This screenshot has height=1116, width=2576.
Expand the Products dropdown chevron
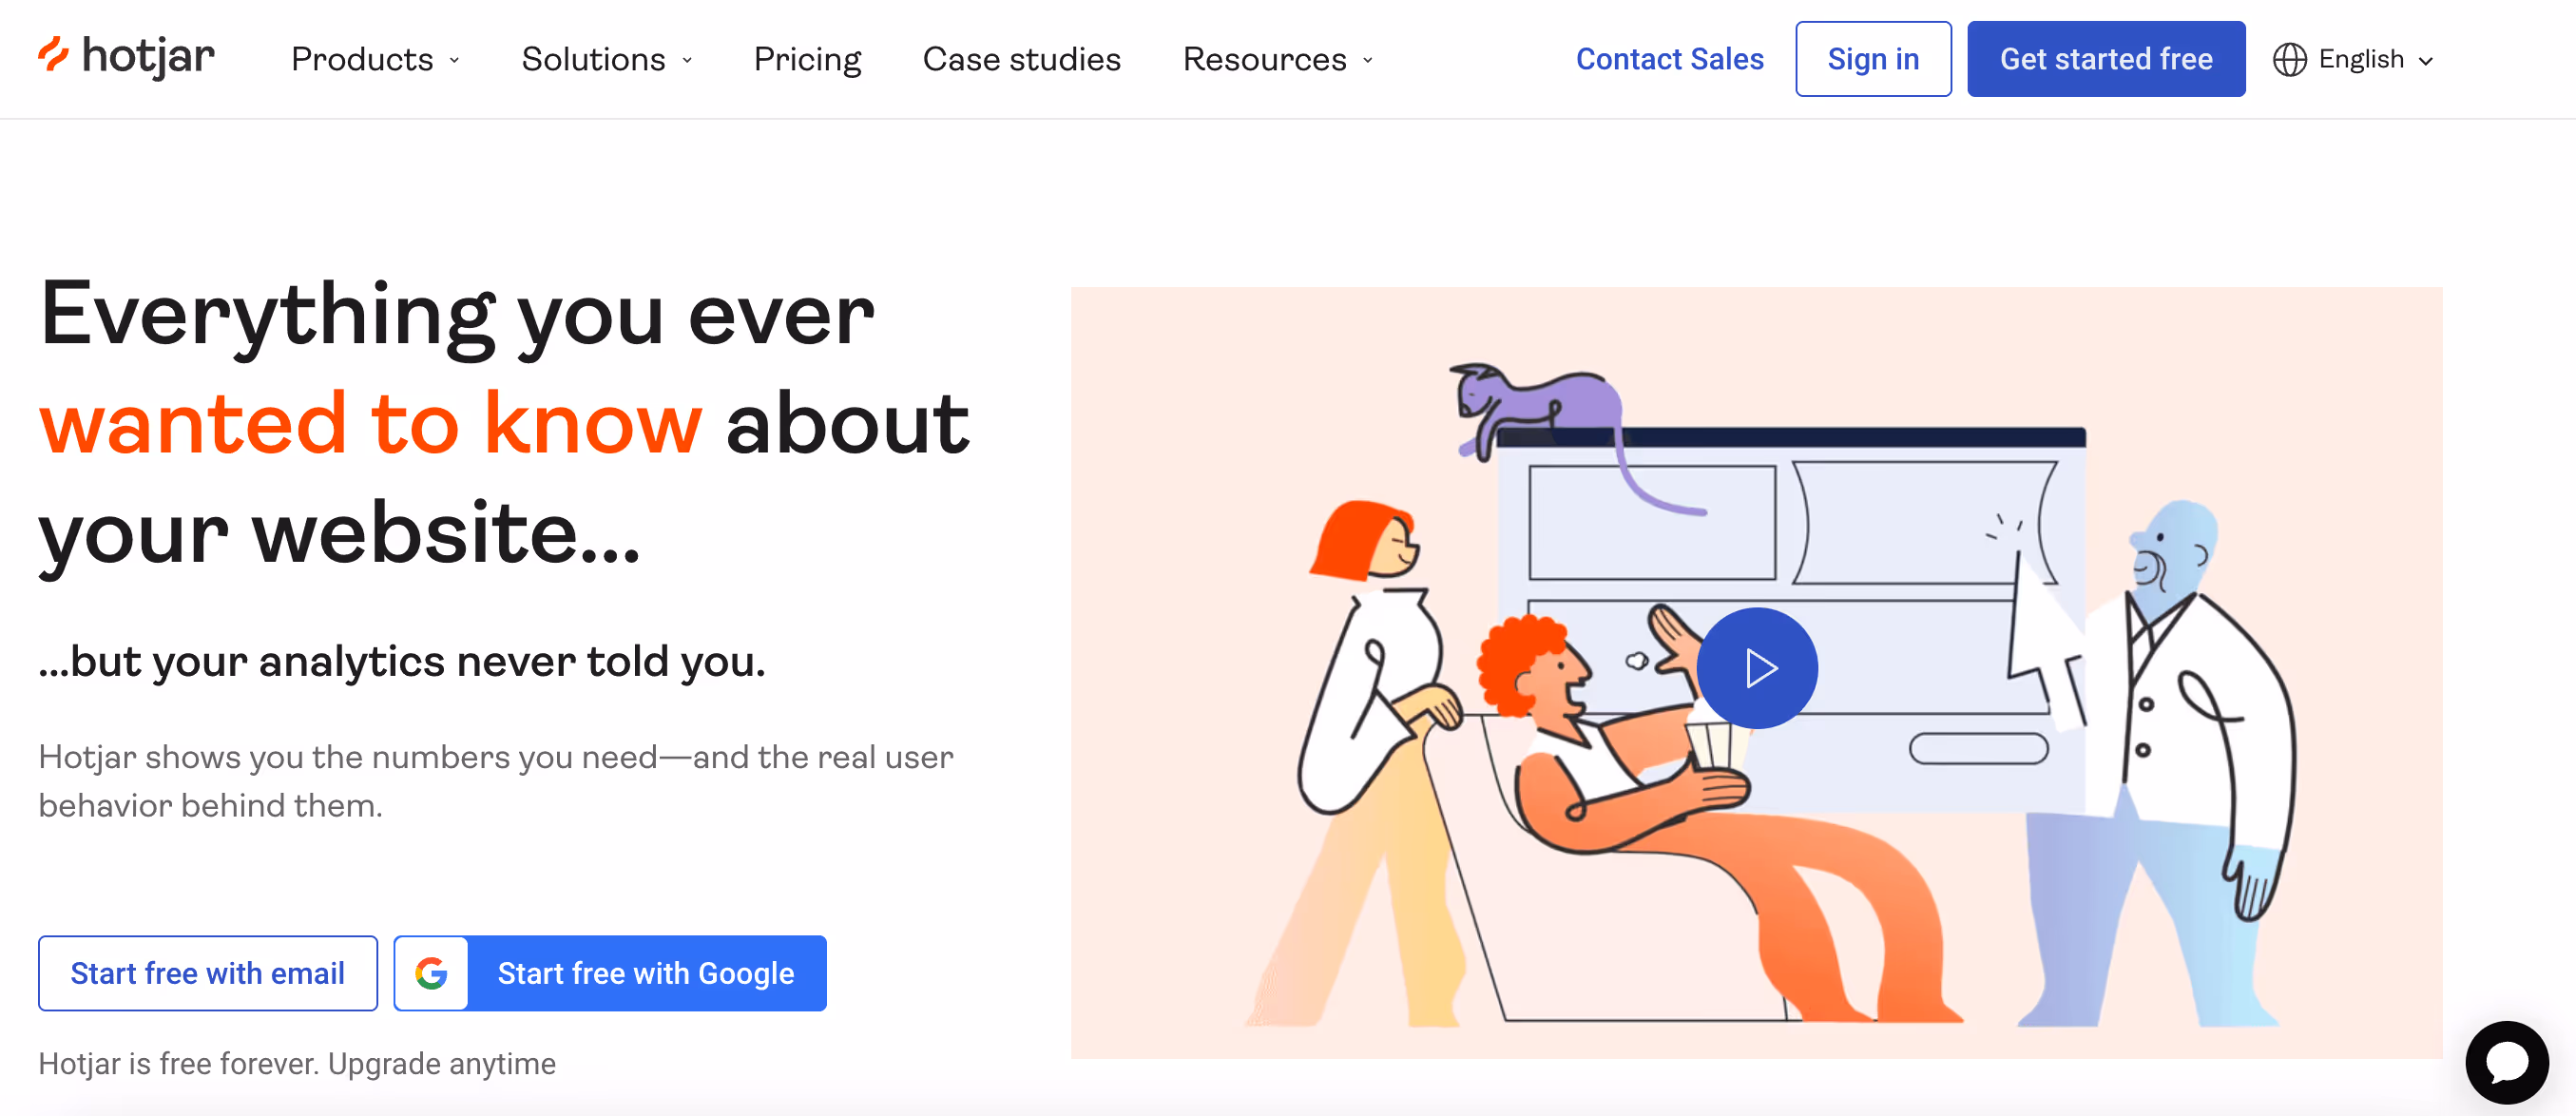(454, 60)
